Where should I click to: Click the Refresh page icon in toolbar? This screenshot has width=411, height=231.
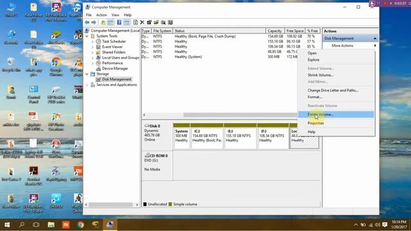coord(136,22)
